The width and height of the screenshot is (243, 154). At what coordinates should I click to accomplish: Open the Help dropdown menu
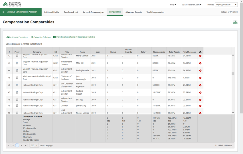173,5
